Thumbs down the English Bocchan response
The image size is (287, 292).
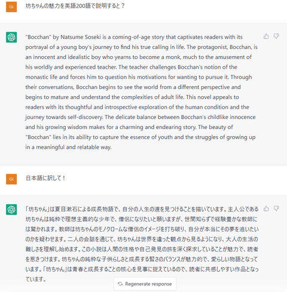[x=276, y=36]
